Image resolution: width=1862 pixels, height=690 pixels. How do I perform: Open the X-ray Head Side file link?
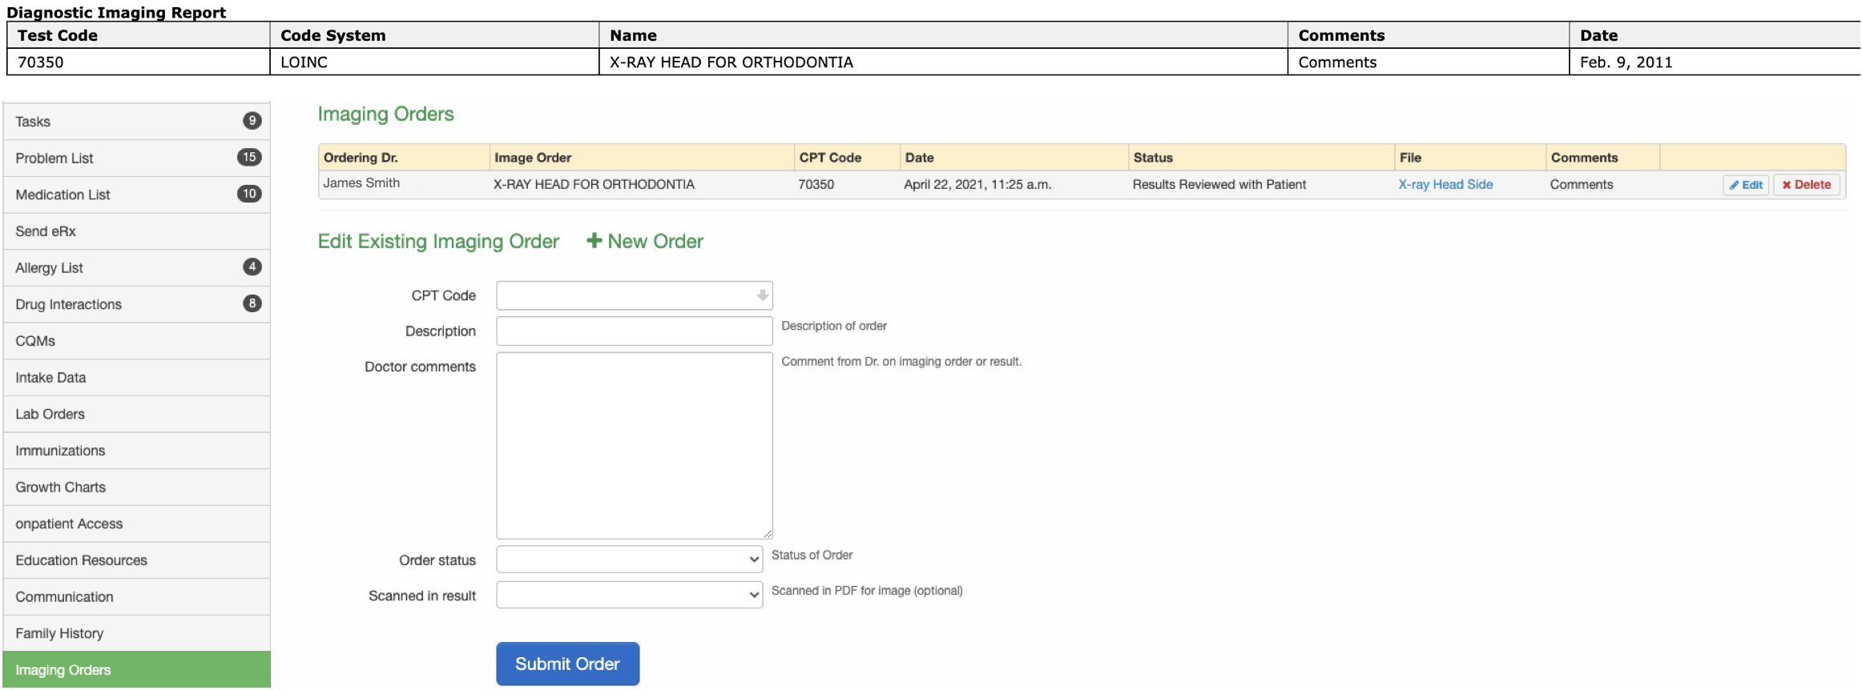[x=1445, y=184]
